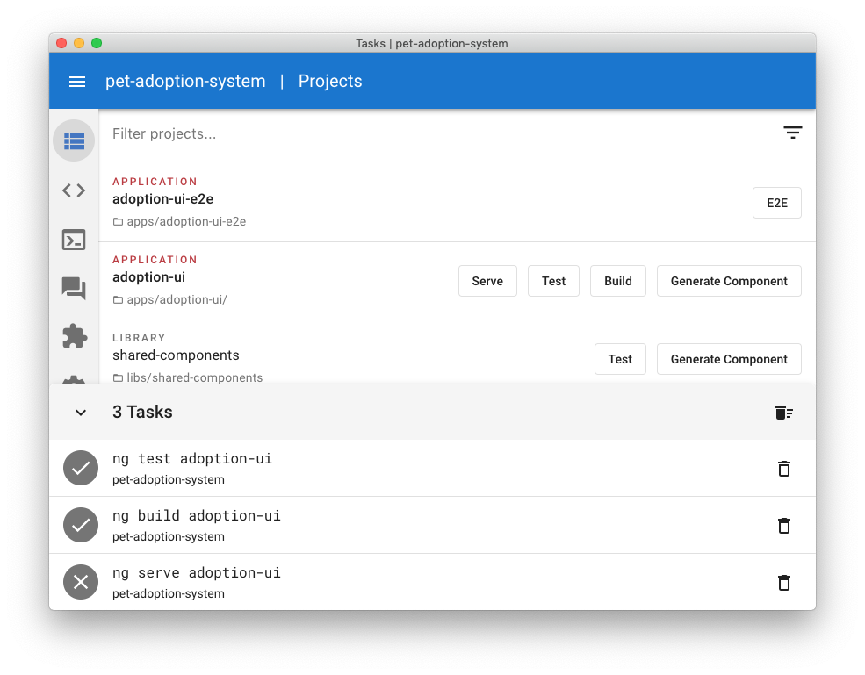Open the chat bubbles sidebar icon

coord(74,288)
